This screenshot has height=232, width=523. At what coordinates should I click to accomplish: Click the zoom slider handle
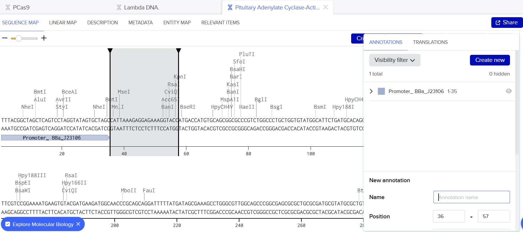click(18, 38)
